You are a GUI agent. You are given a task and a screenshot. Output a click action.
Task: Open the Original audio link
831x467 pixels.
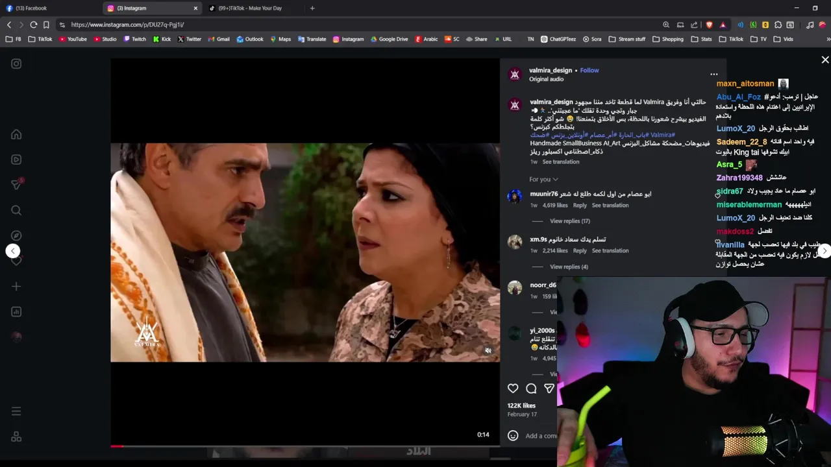(546, 79)
